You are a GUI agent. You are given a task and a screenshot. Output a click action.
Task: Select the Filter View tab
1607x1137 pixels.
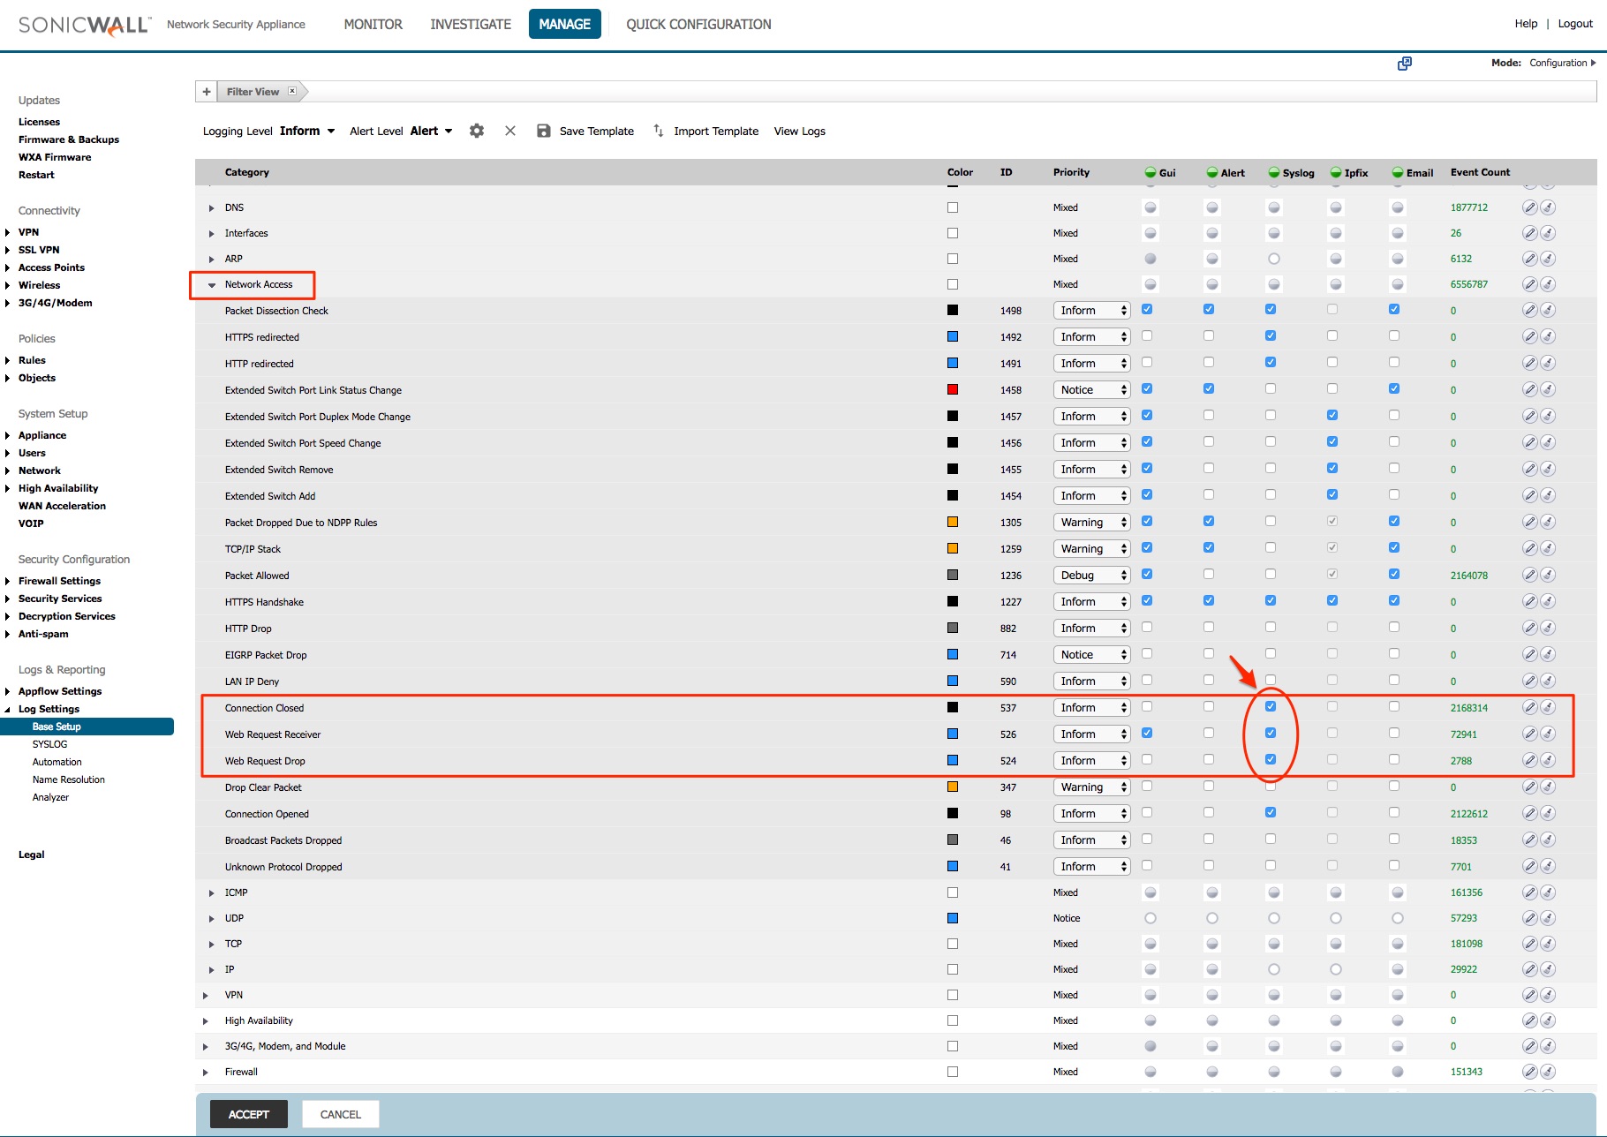pyautogui.click(x=253, y=91)
